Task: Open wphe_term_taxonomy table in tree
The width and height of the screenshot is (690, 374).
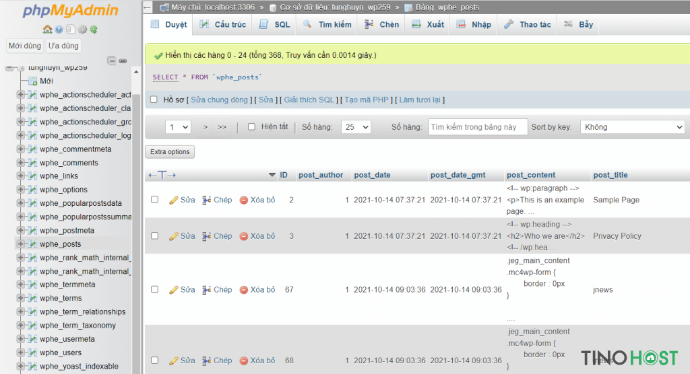Action: tap(78, 325)
